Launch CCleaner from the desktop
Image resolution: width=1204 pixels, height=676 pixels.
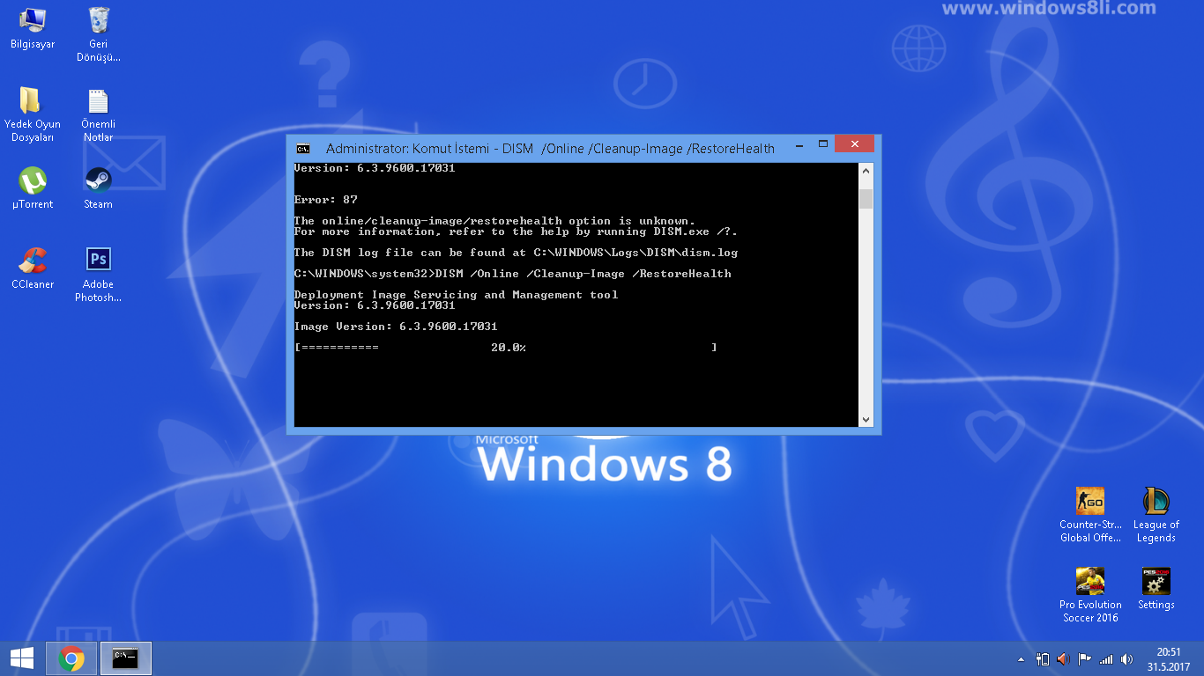[x=33, y=268]
